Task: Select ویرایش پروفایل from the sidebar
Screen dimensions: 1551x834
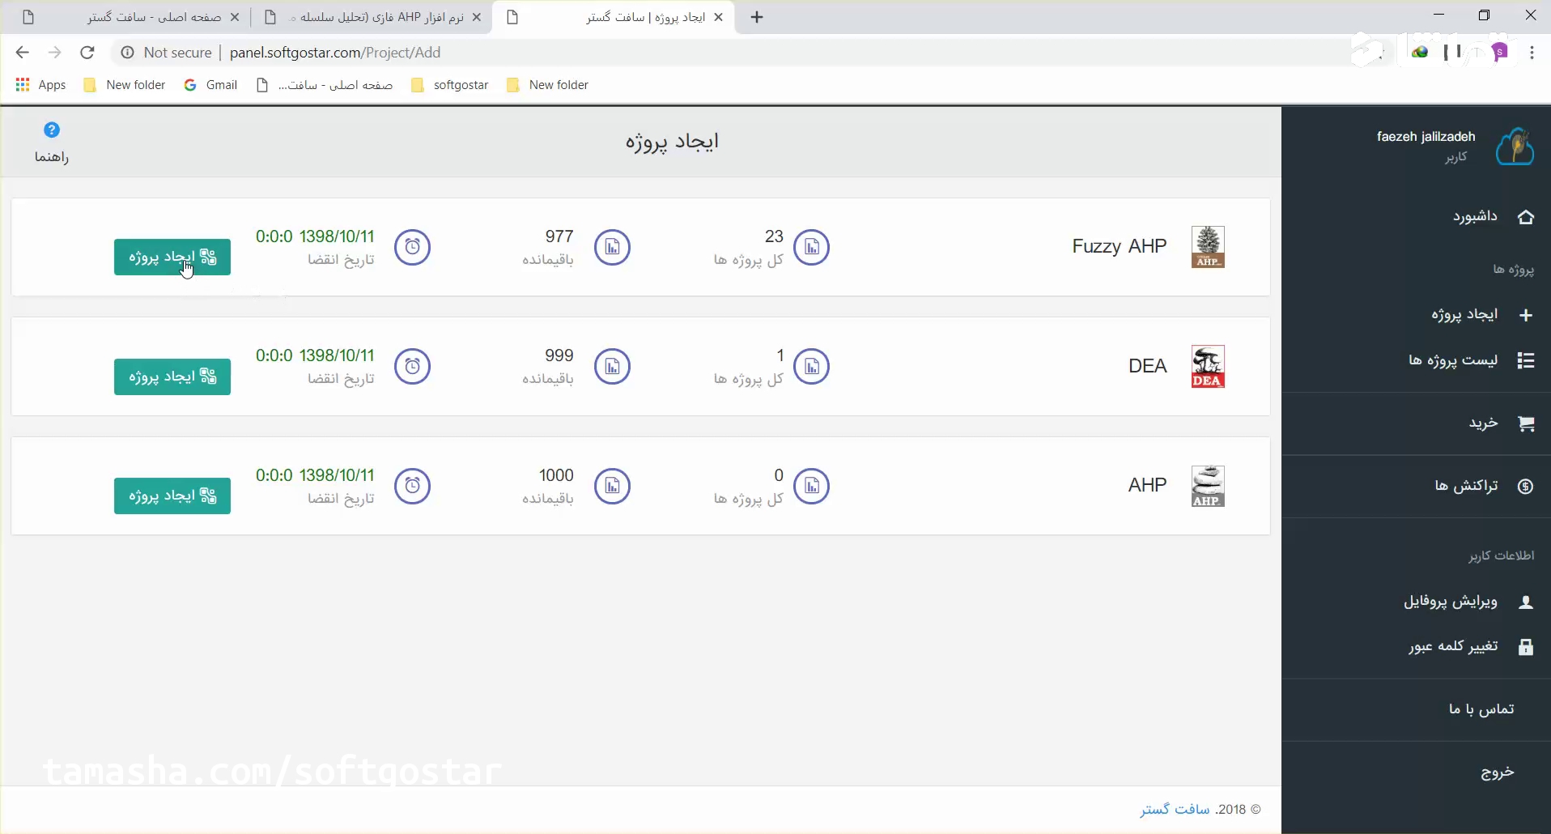Action: coord(1451,602)
